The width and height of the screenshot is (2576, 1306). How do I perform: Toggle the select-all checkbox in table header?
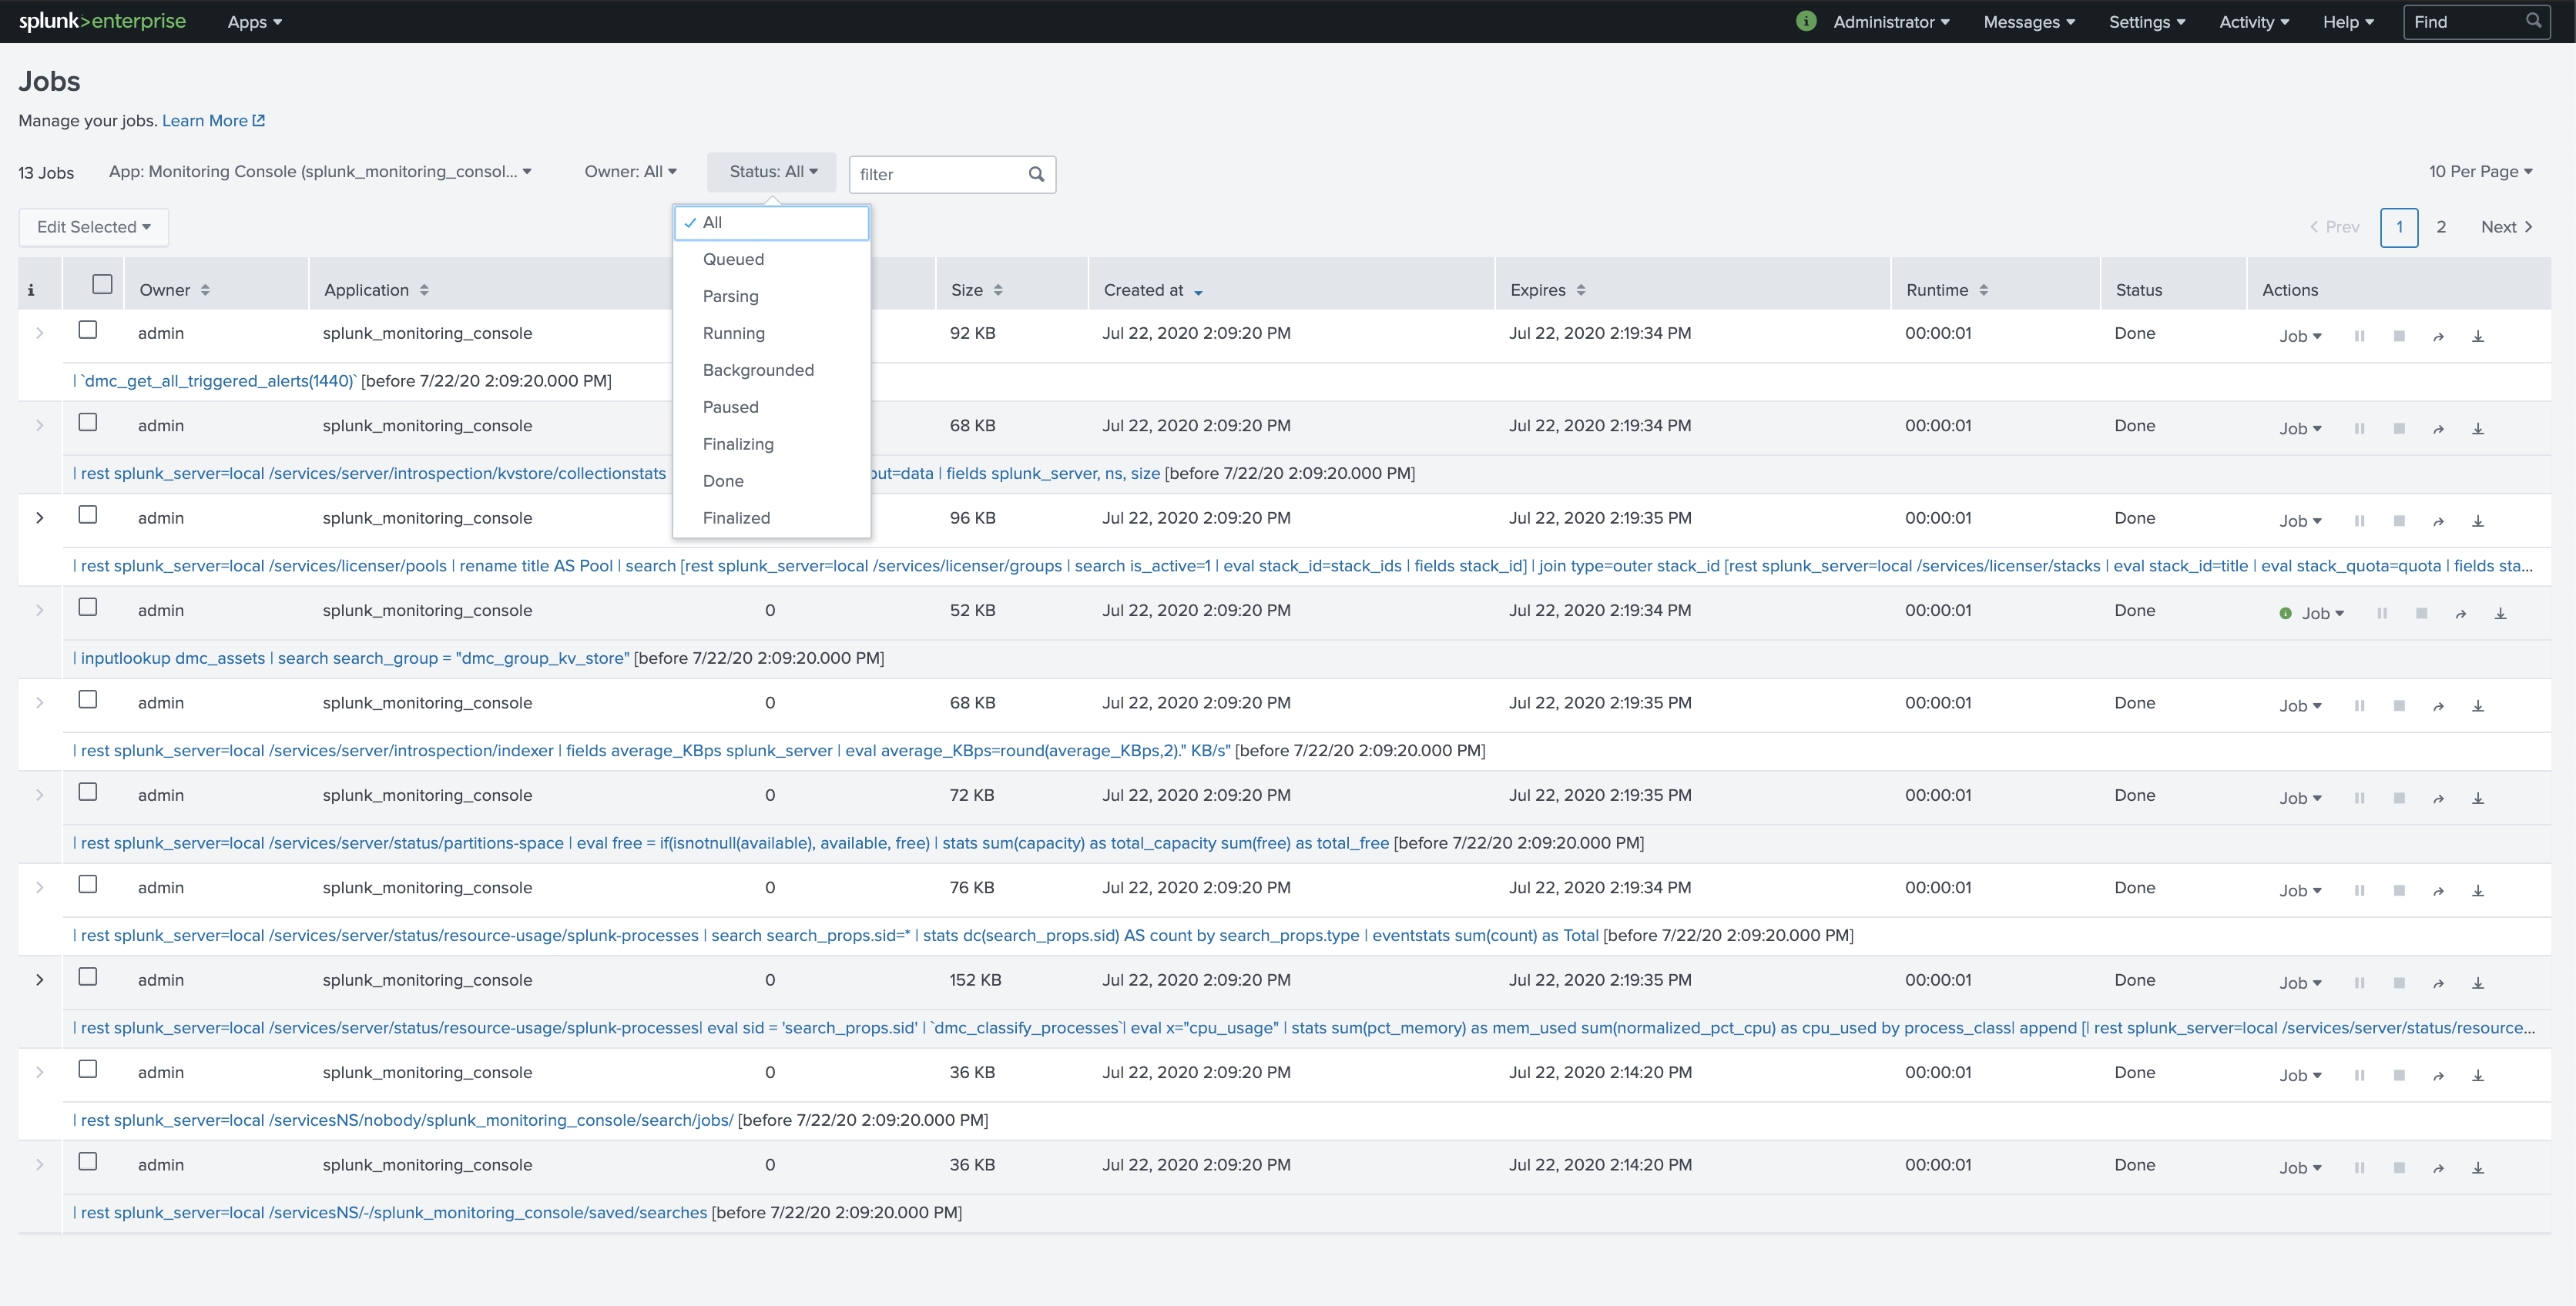pos(101,283)
